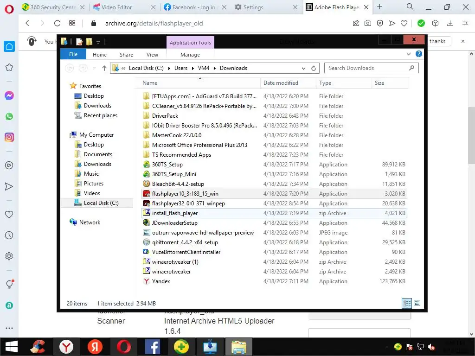Open Opera sidebar settings gear icon
This screenshot has height=356, width=475.
[x=9, y=256]
